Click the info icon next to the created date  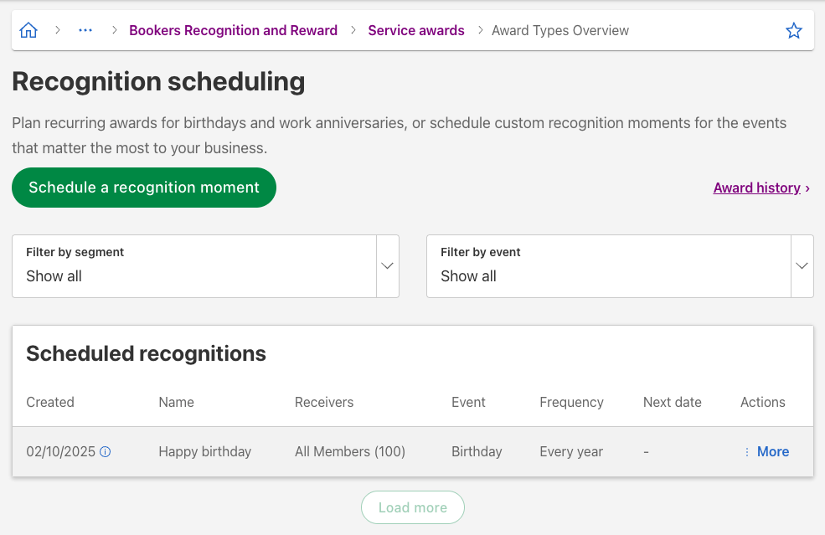pos(105,451)
